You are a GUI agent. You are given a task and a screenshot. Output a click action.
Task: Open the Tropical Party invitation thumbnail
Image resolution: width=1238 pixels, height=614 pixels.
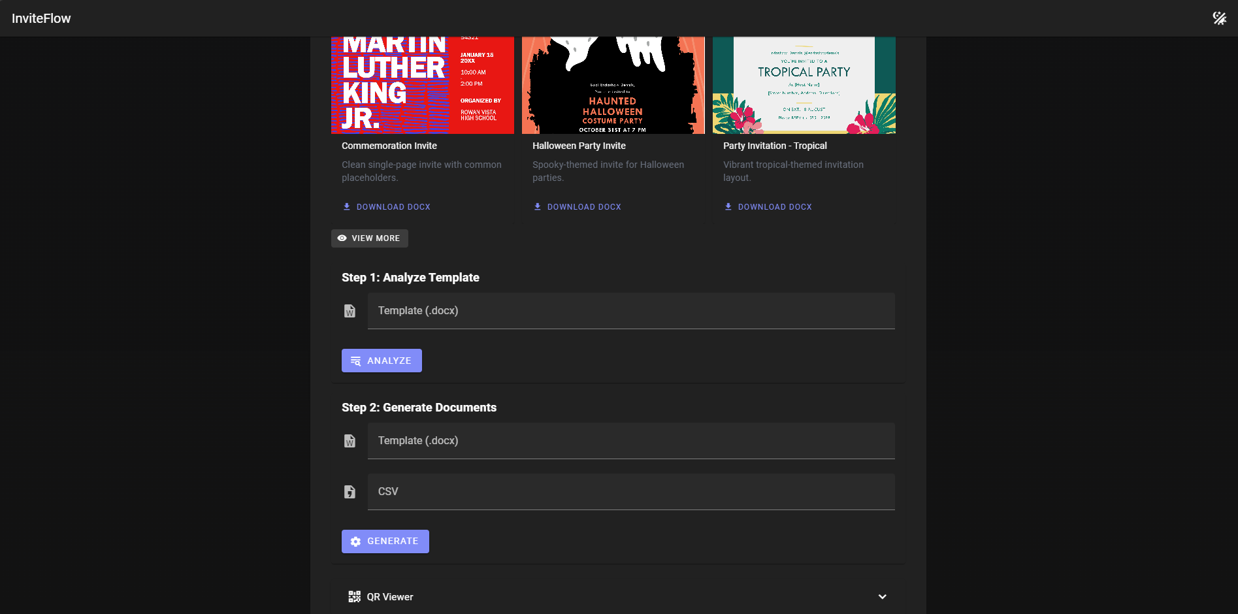pos(804,85)
